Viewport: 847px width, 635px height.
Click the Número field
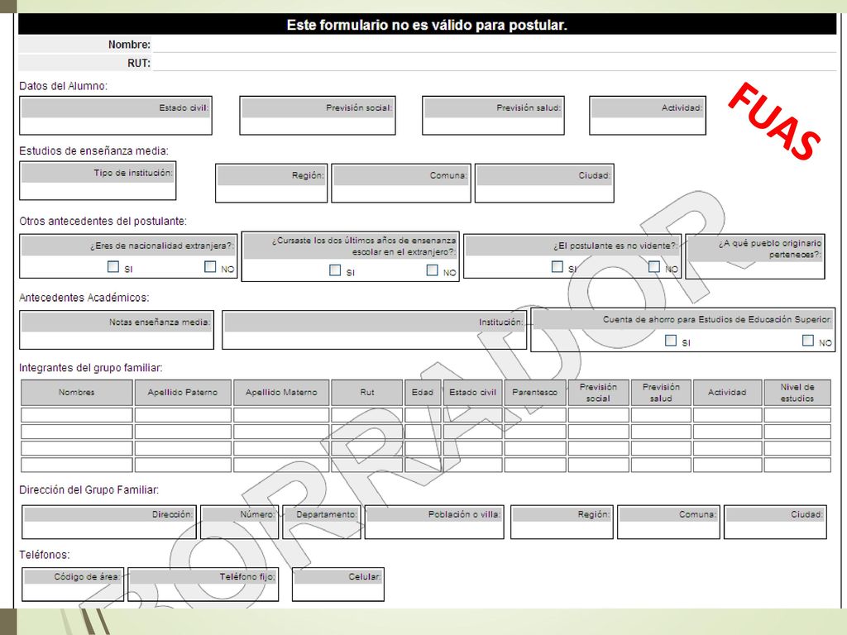(x=239, y=523)
